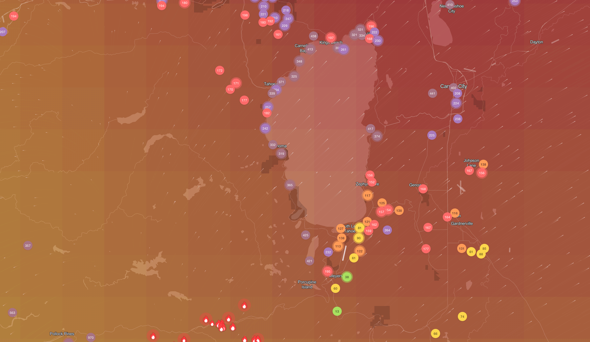Select the orange sensor marker reading 117
The height and width of the screenshot is (342, 590).
(368, 195)
